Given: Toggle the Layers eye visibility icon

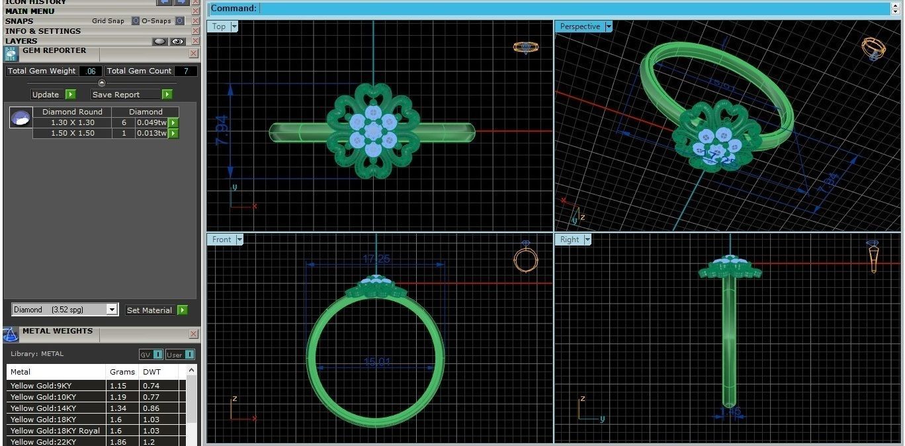Looking at the screenshot, I should (177, 41).
